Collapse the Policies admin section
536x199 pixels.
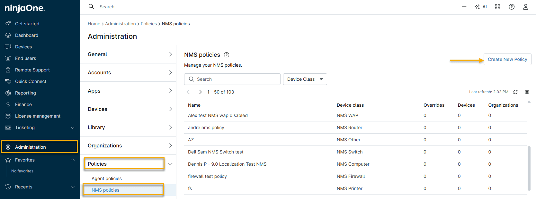[170, 164]
